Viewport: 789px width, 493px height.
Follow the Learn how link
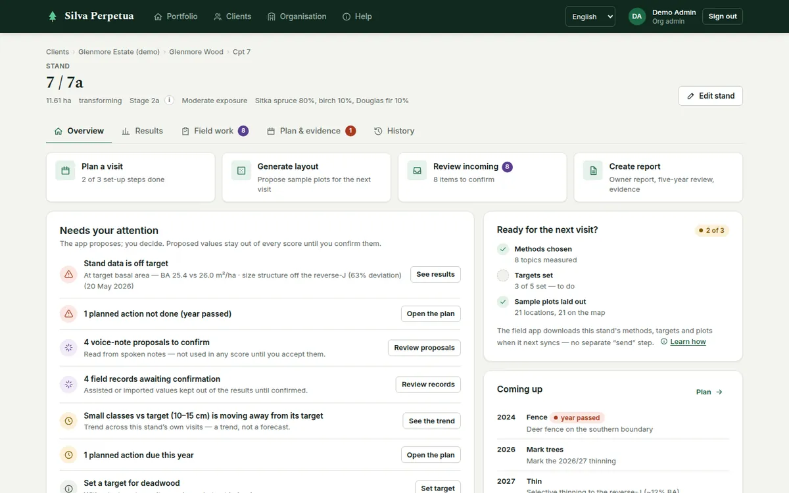pos(688,342)
